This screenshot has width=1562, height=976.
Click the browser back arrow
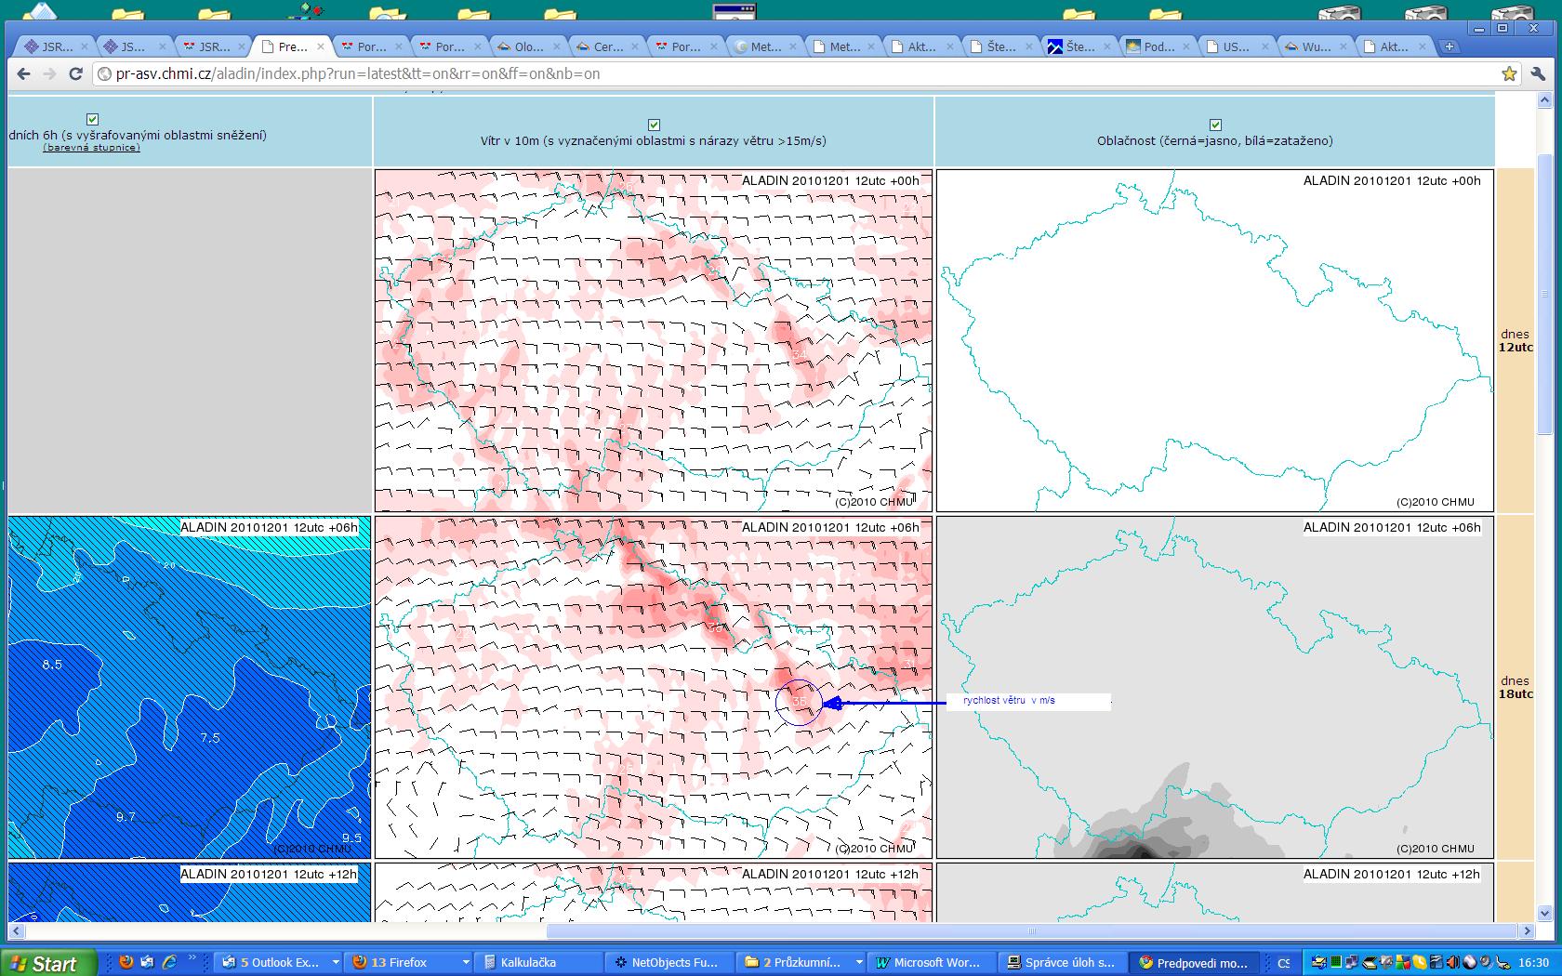click(x=23, y=74)
